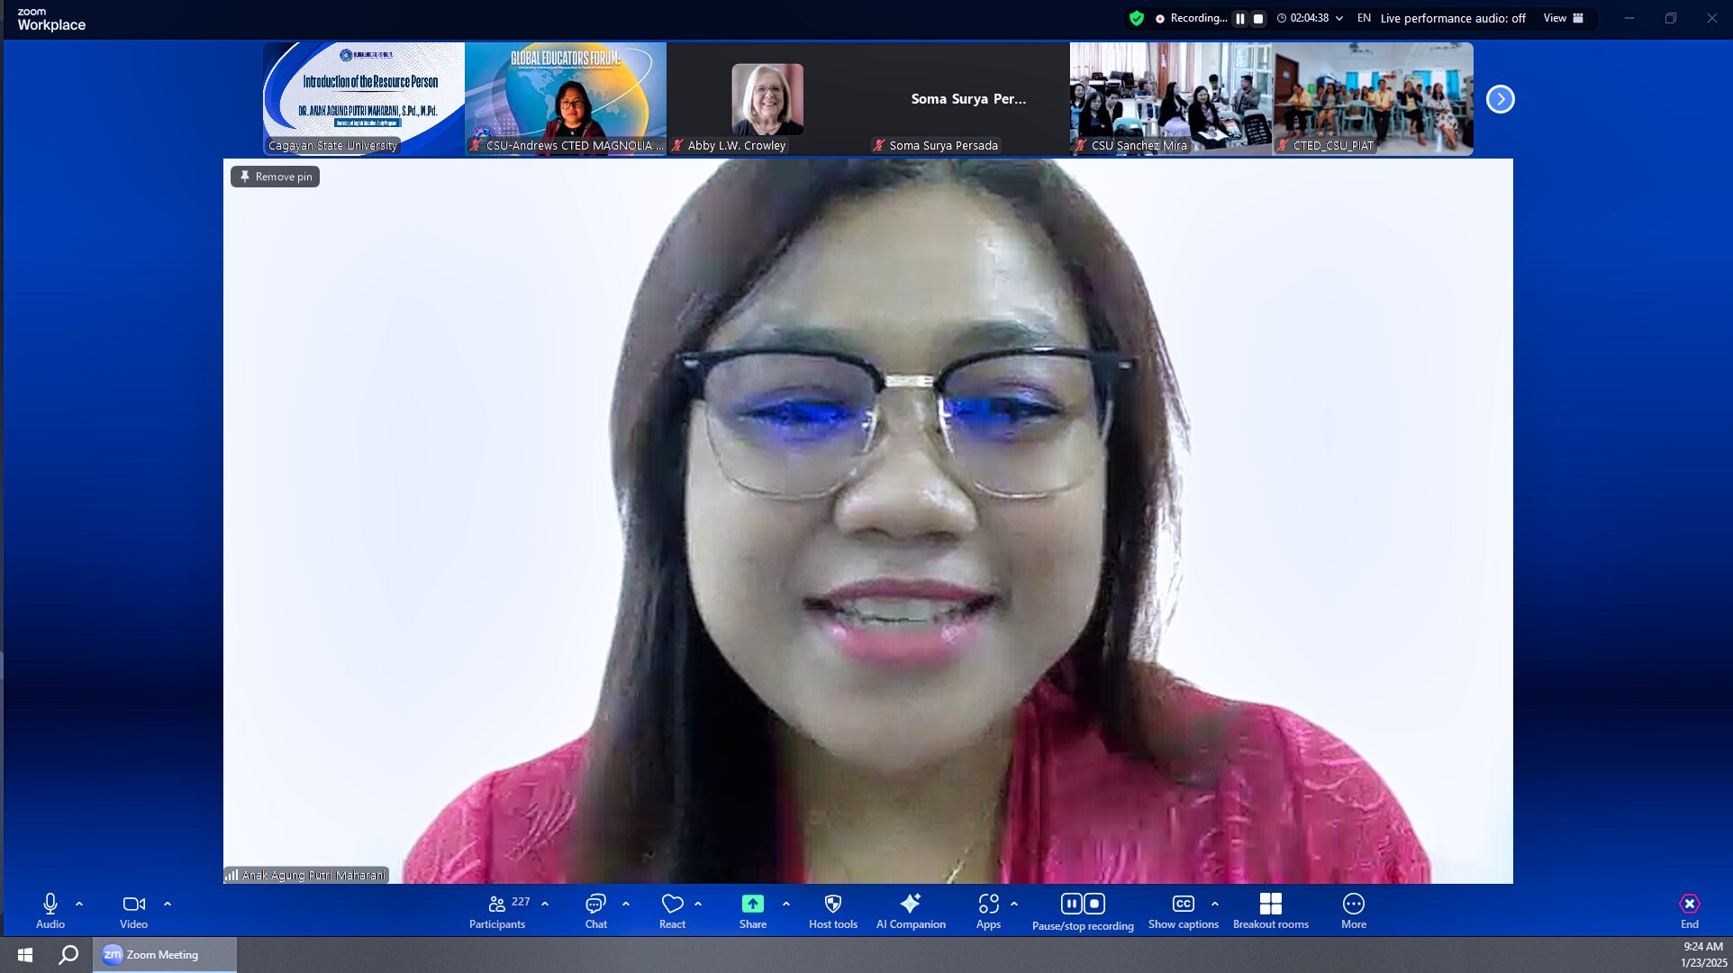The height and width of the screenshot is (973, 1733).
Task: End the meeting
Action: click(1690, 911)
